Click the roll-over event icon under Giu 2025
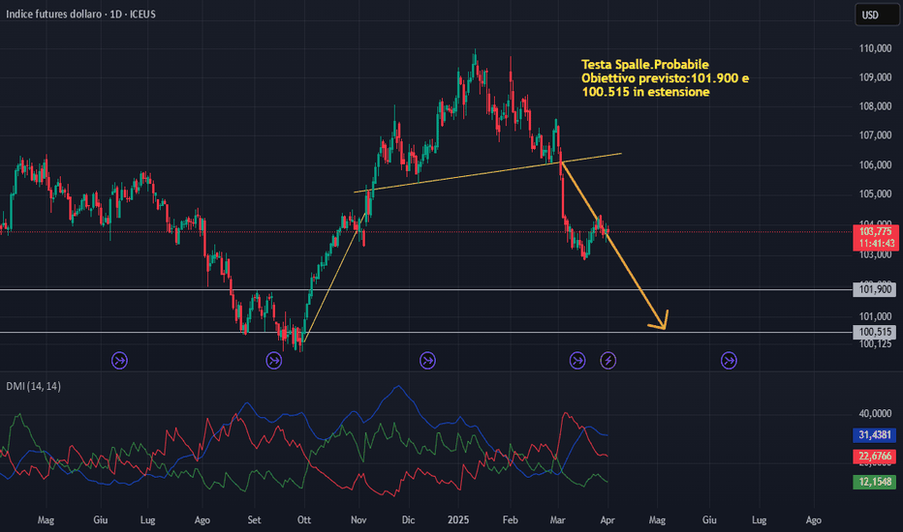The height and width of the screenshot is (532, 903). tap(729, 361)
